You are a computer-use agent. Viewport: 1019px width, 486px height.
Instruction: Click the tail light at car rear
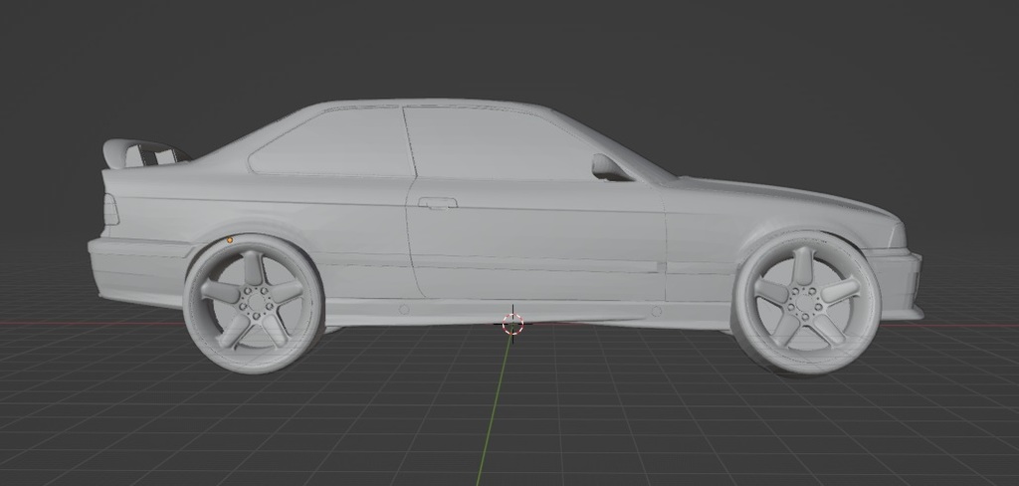click(111, 210)
